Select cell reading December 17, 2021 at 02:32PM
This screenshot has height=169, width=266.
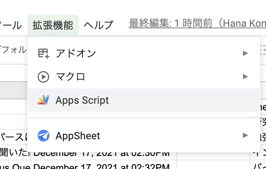pos(104,165)
